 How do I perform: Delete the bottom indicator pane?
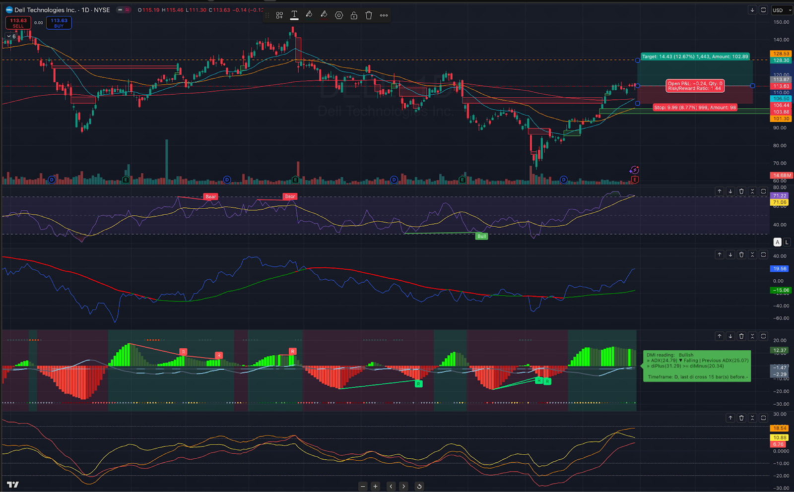(741, 418)
